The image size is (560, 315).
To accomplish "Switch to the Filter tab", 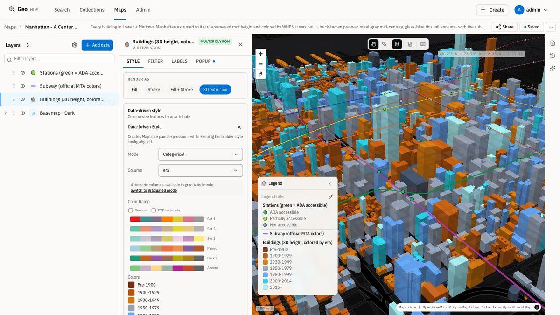I will tap(155, 61).
